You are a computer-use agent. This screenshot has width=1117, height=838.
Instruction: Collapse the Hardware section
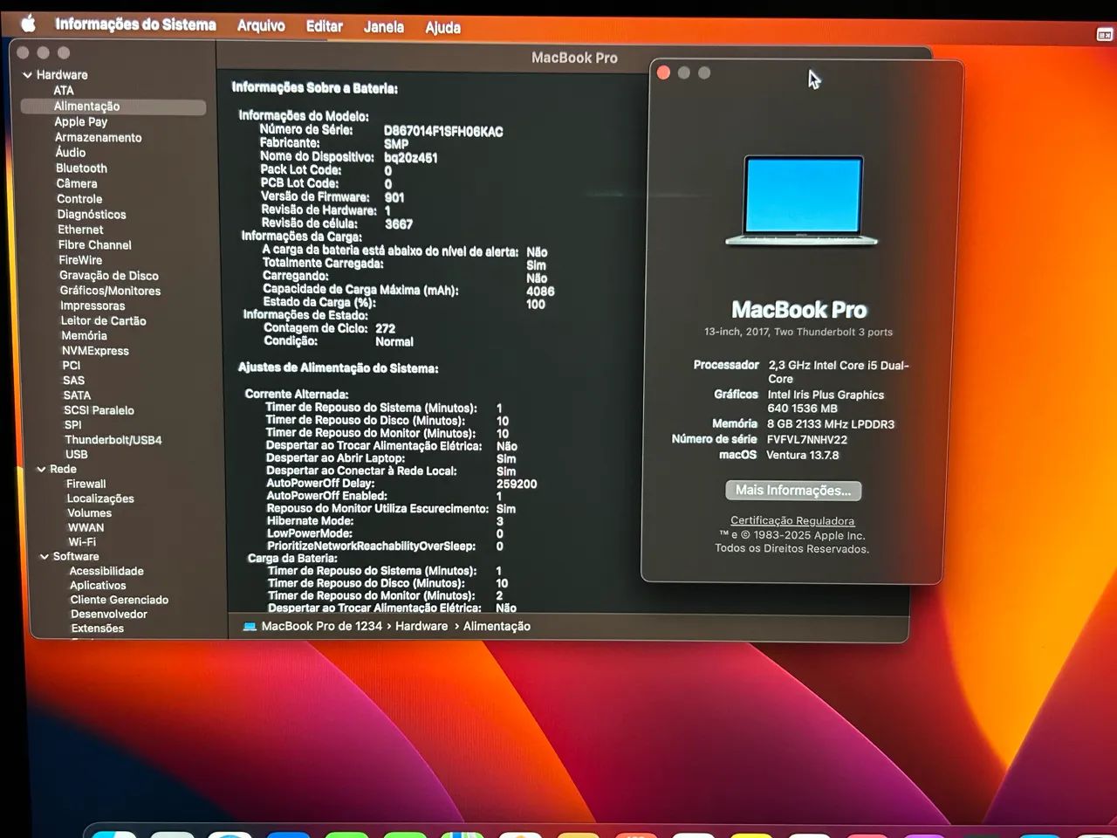tap(27, 75)
